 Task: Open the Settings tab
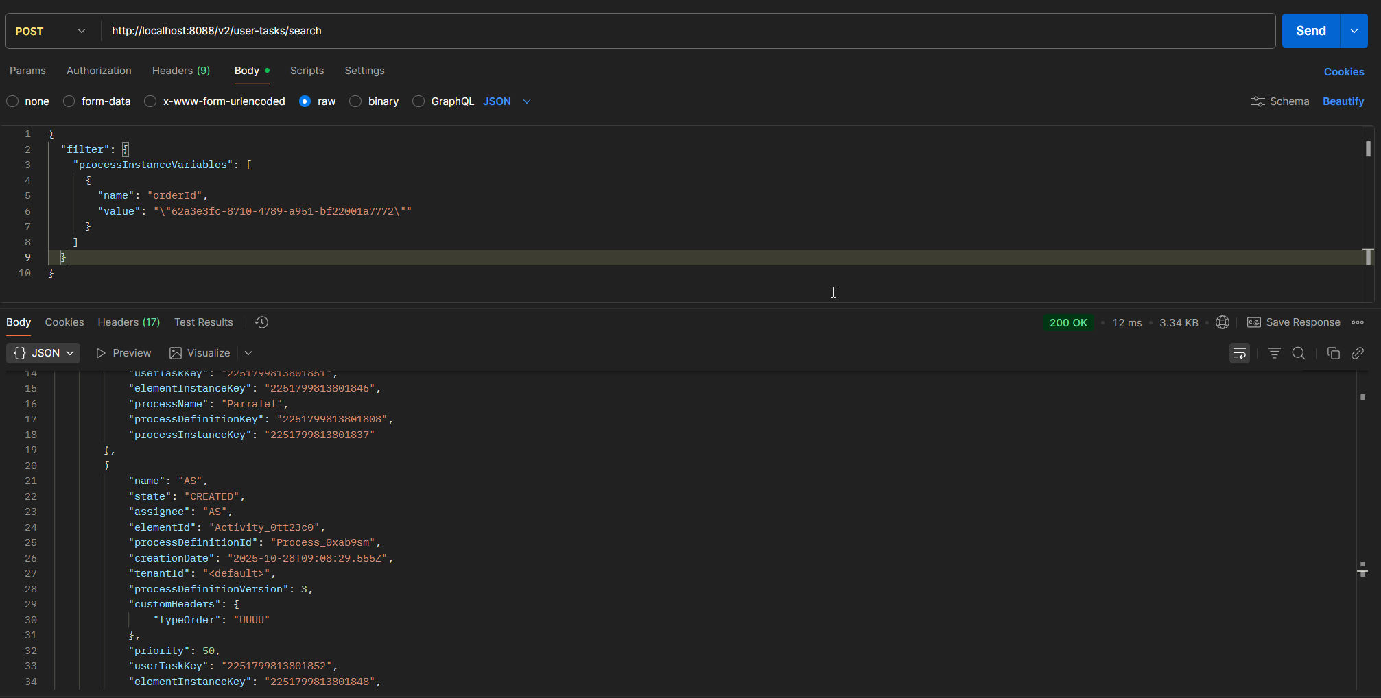coord(364,71)
